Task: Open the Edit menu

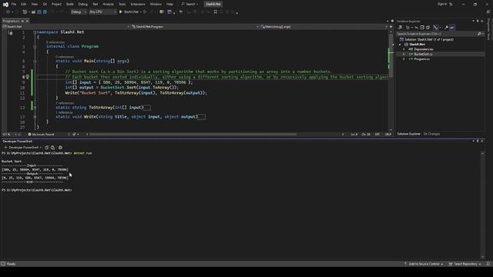Action: (x=24, y=4)
